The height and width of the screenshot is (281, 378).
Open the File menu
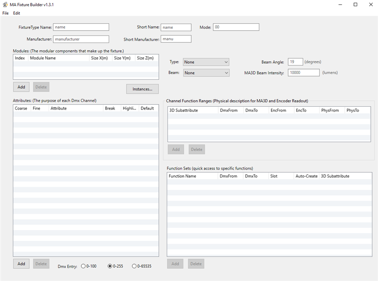(x=5, y=13)
